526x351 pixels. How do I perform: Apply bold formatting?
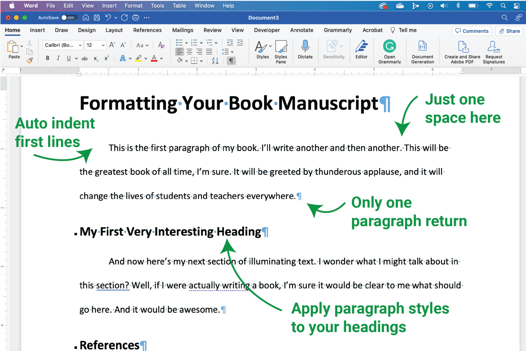tap(47, 58)
